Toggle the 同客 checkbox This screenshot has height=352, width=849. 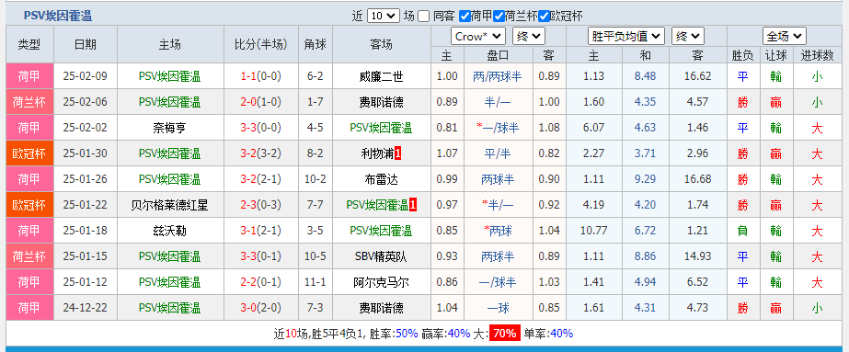click(x=423, y=17)
